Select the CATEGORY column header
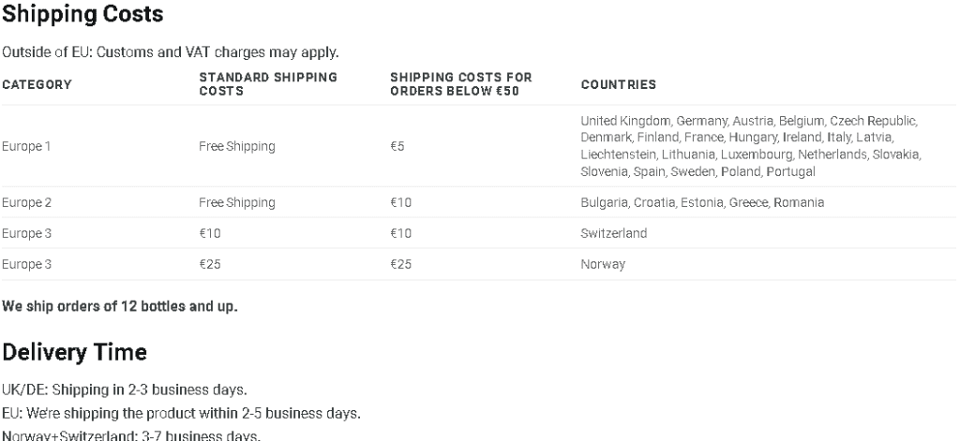The height and width of the screenshot is (441, 960). [x=37, y=84]
